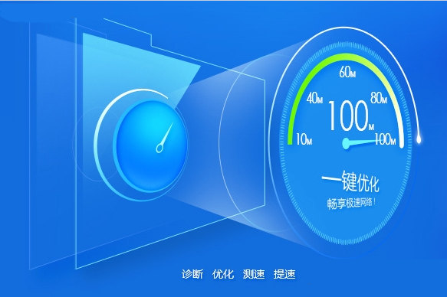Click the 10M gauge marking
This screenshot has height=297, width=447.
tap(304, 139)
